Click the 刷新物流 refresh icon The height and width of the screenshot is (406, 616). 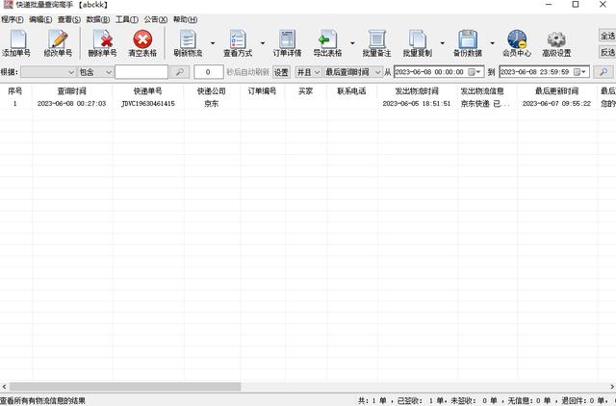pos(188,42)
